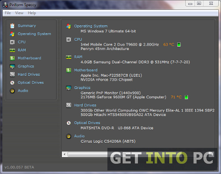Viewport: 221px width, 174px height.
Task: Open Motherboard section from sidebar
Action: pyautogui.click(x=29, y=58)
